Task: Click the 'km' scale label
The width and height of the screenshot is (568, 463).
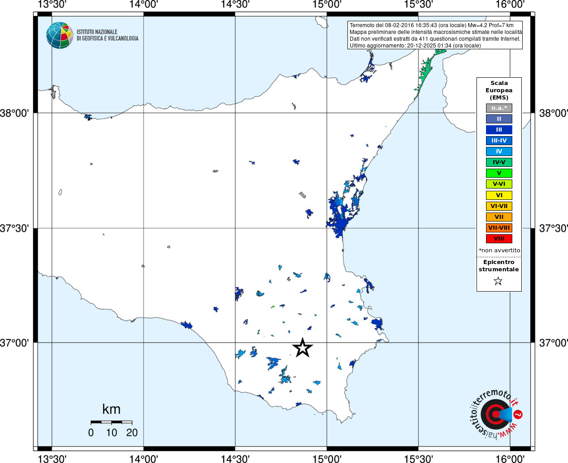Action: [x=111, y=409]
